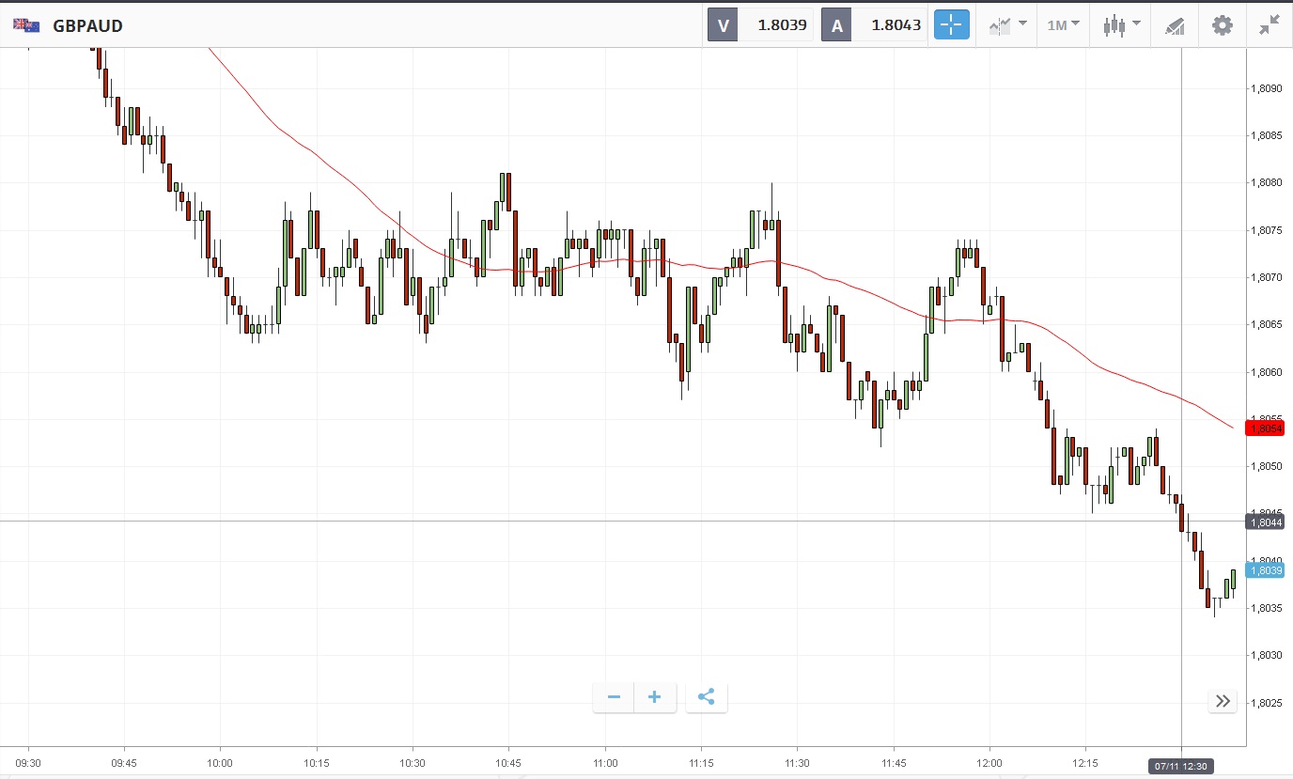Click the GBPAUD flag icon

tap(26, 25)
